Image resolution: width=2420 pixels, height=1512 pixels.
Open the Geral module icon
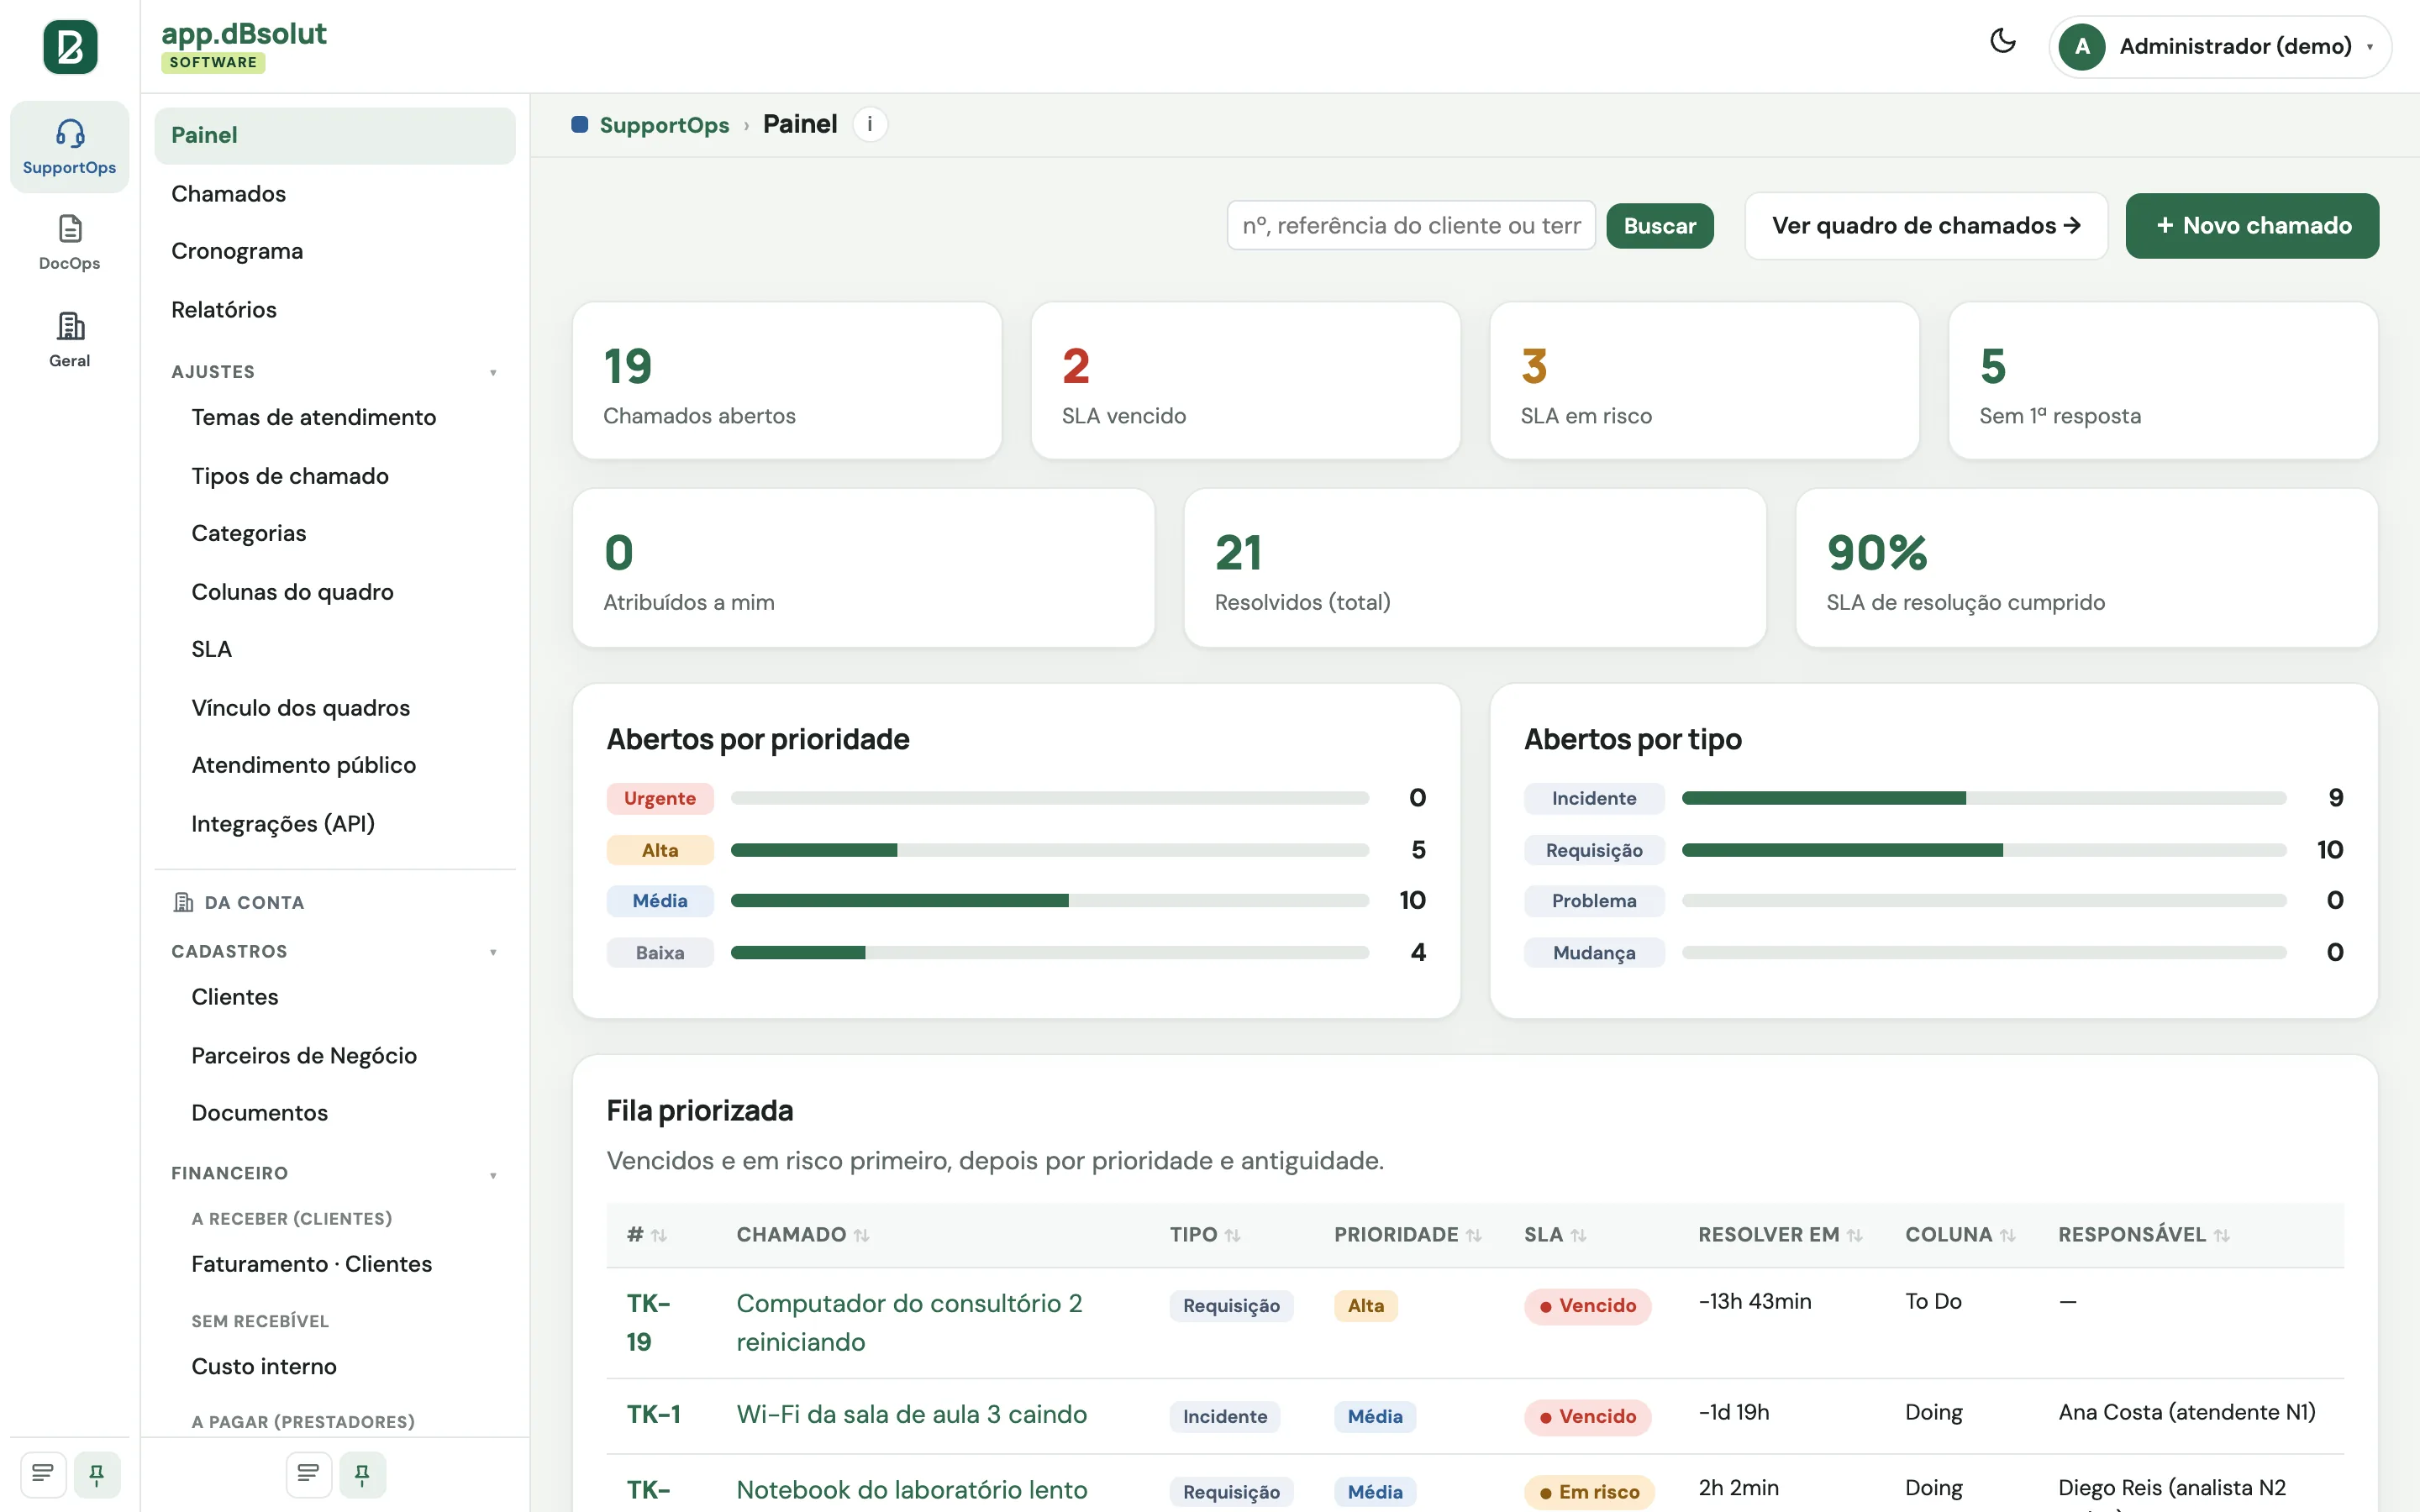click(69, 340)
